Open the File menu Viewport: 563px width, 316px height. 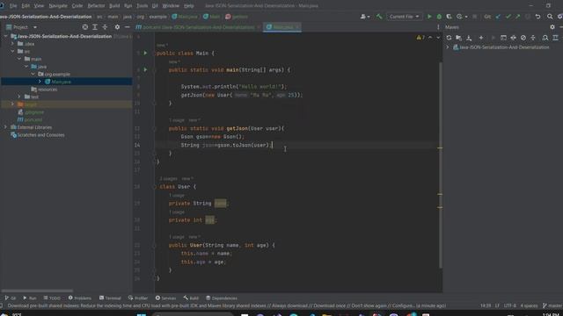[13, 6]
